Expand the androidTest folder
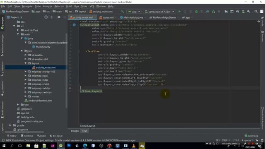 [x=18, y=30]
